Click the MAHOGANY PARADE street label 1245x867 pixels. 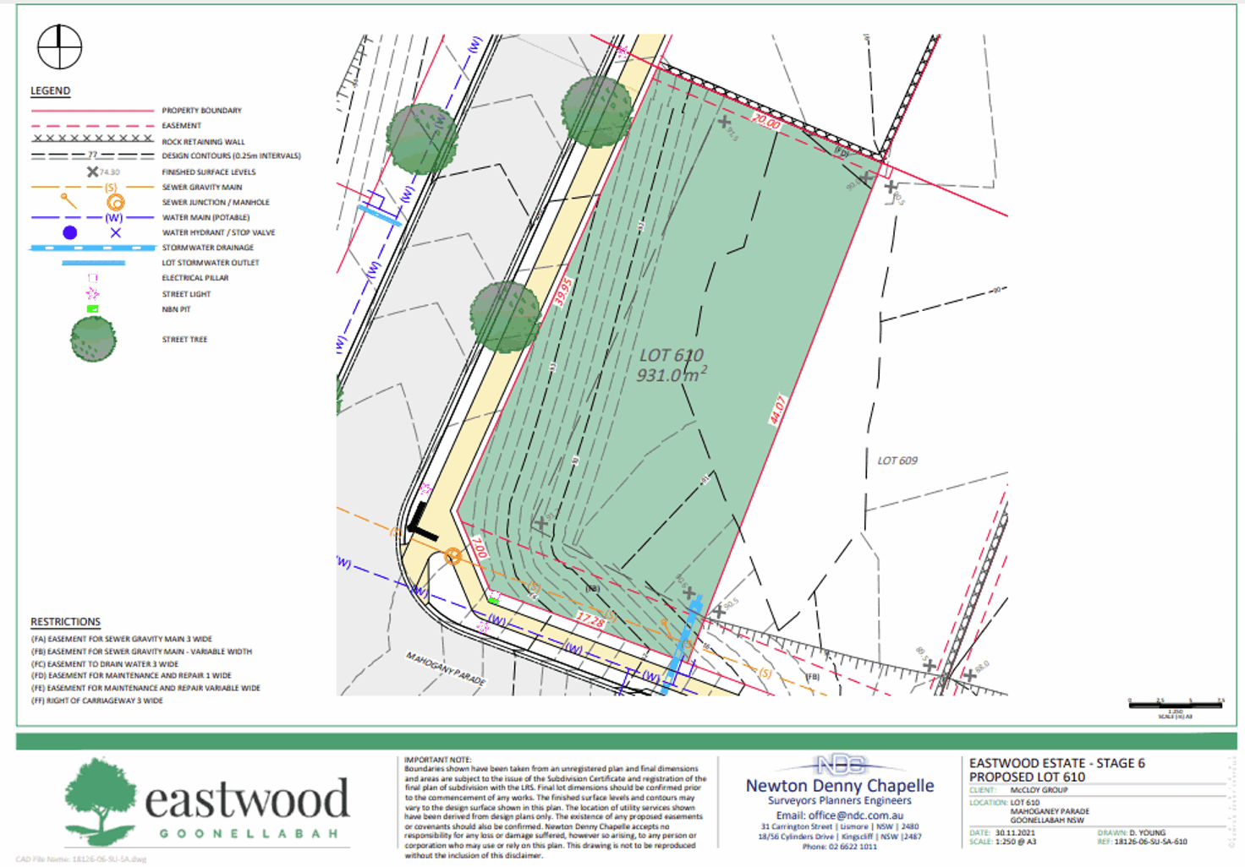[x=446, y=668]
